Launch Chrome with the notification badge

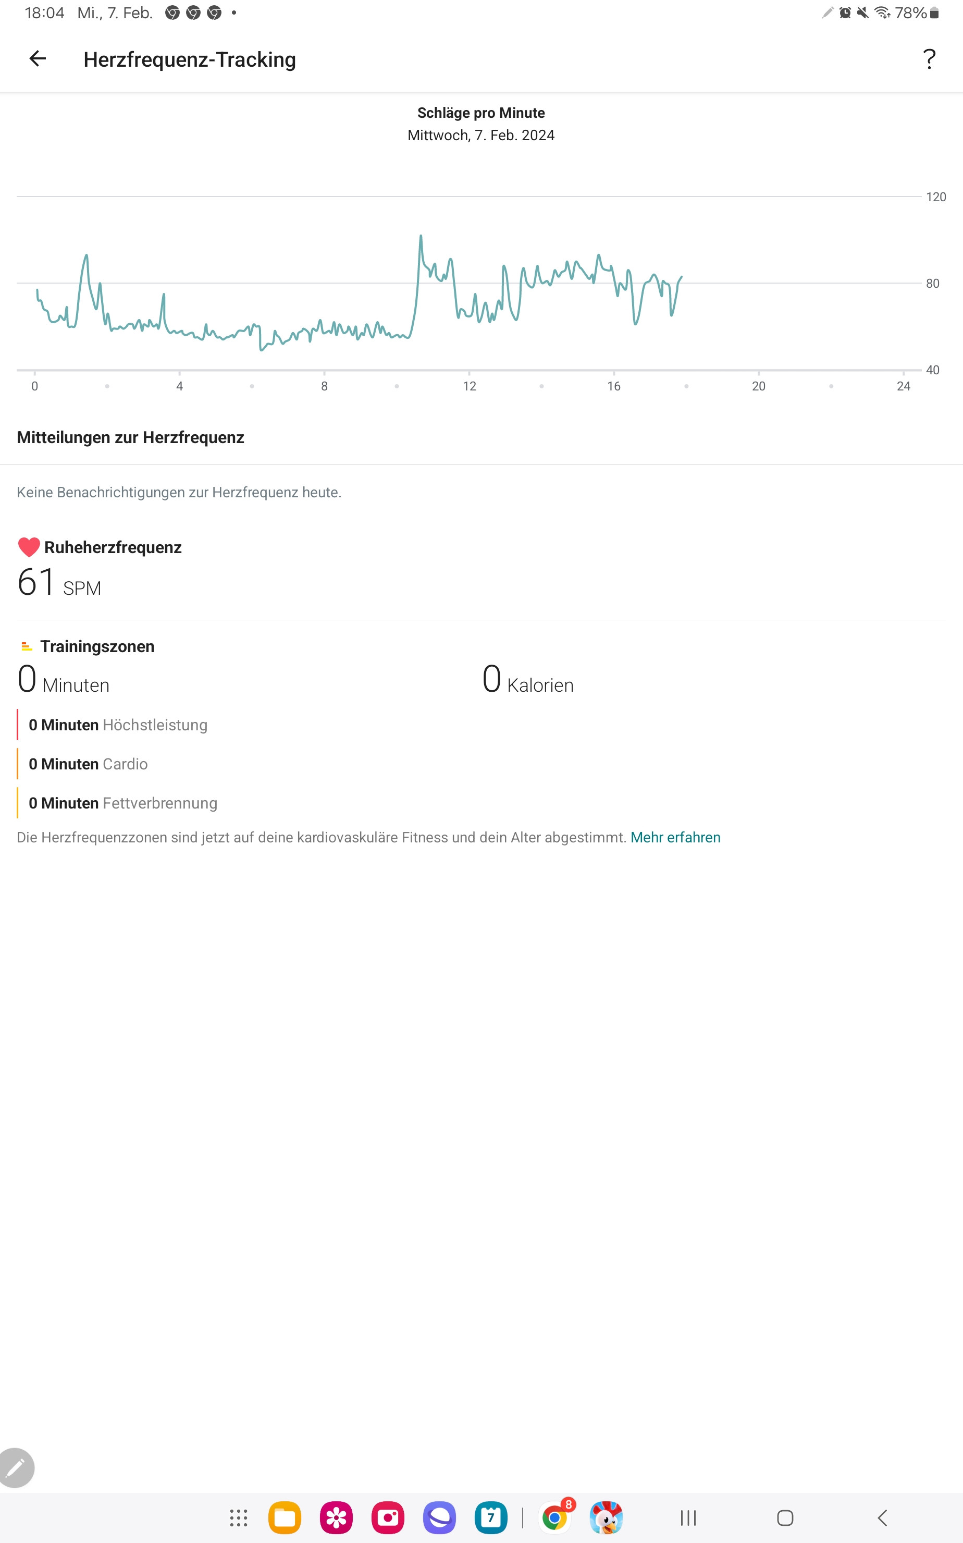[555, 1517]
